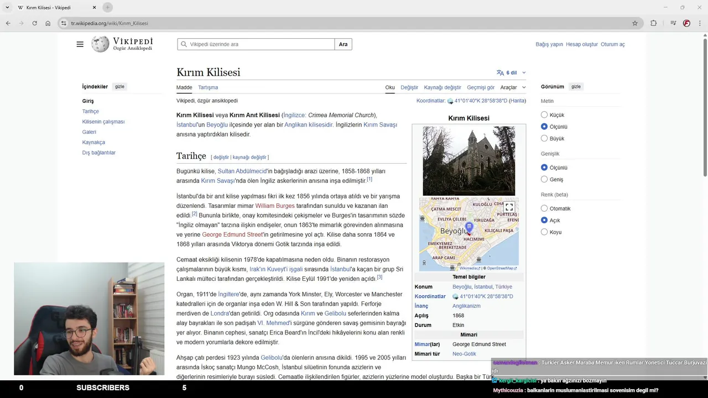708x398 pixels.
Task: Open the red profile avatar icon
Action: point(686,23)
